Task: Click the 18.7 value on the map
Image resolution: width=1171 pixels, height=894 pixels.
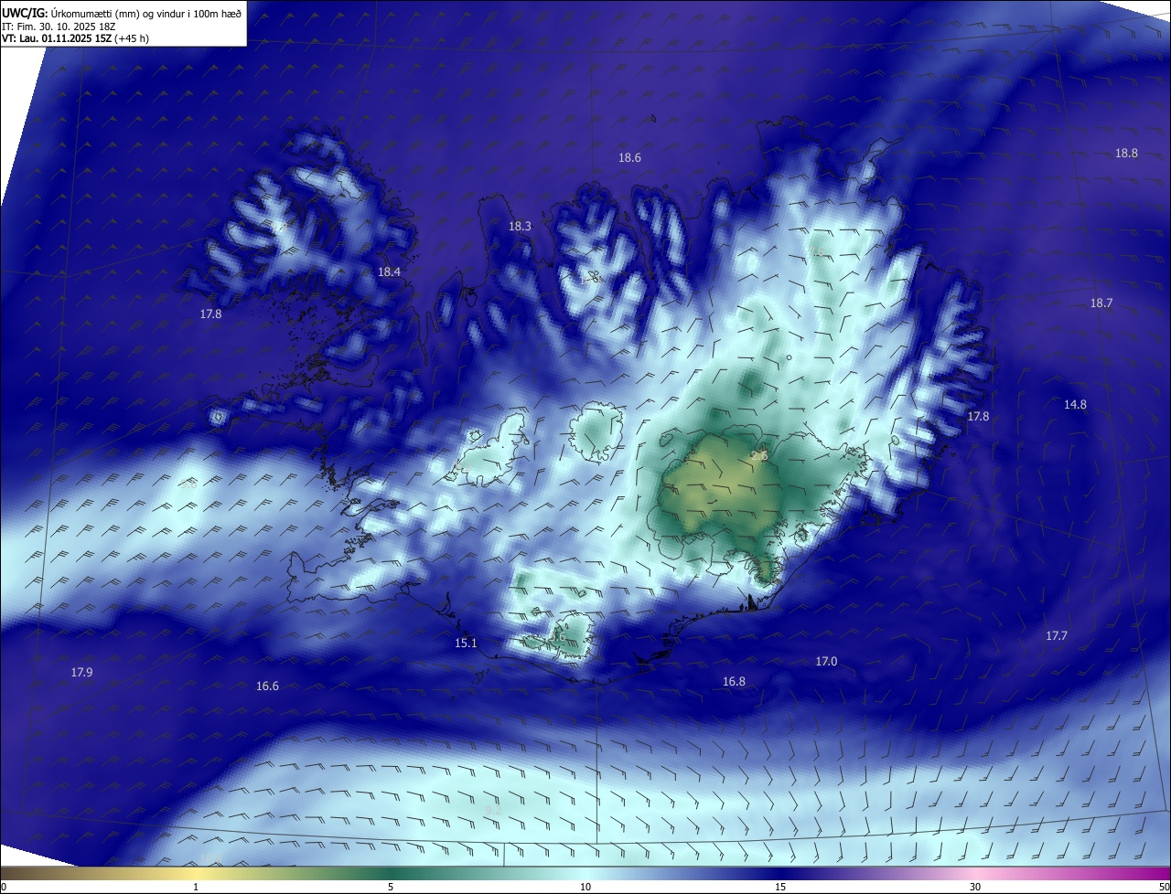Action: [x=1101, y=303]
